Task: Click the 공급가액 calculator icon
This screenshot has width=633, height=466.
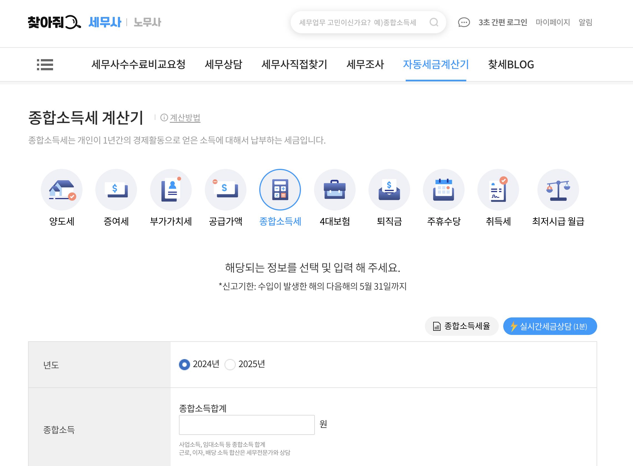Action: 225,190
